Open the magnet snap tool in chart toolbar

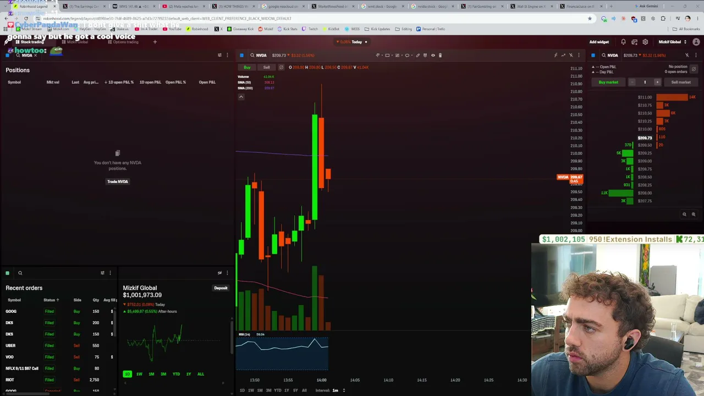pyautogui.click(x=425, y=55)
